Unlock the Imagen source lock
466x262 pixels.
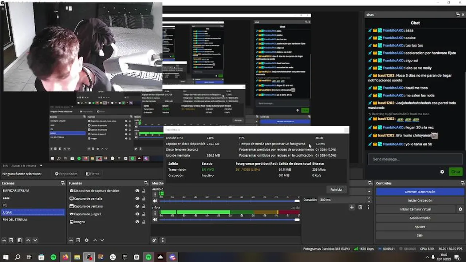(144, 222)
